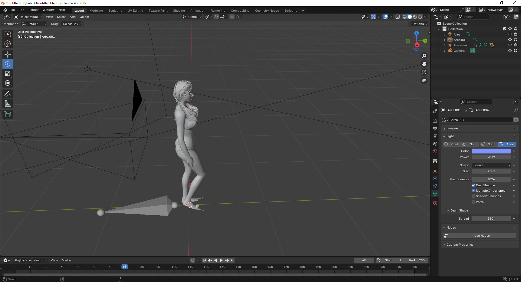Open the Object Mode dropdown
Viewport: 521px width, 282px height.
point(28,17)
